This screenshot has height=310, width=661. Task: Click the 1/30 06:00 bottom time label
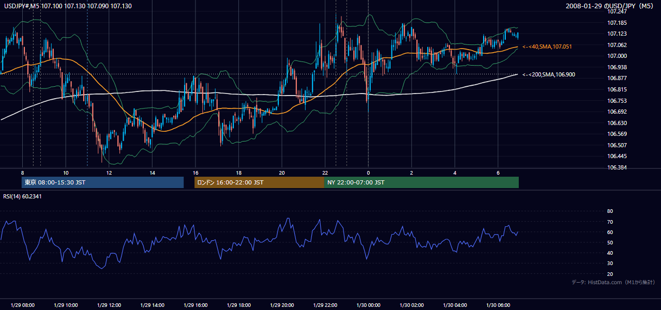tap(498, 305)
